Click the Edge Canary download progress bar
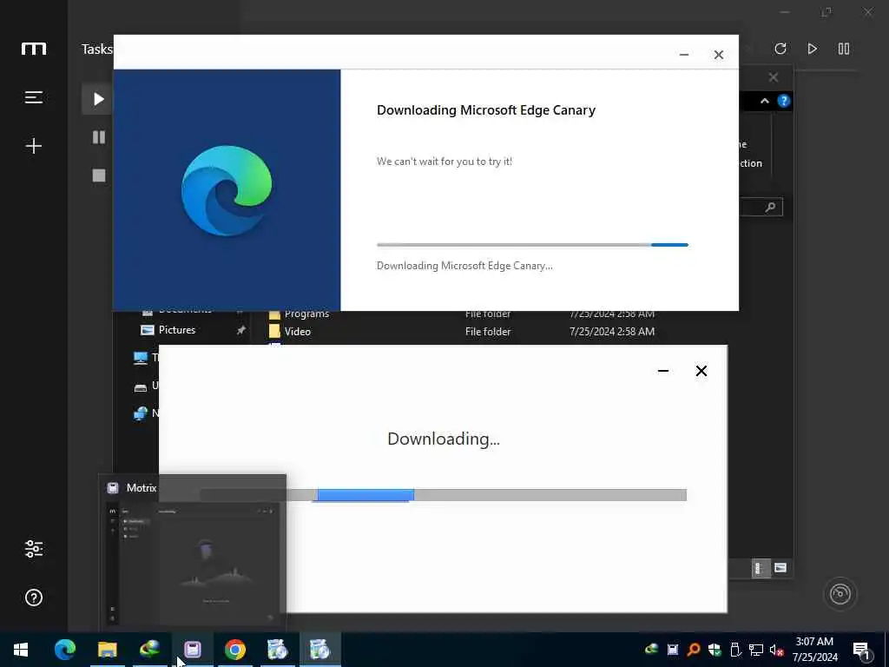This screenshot has height=667, width=889. (532, 245)
